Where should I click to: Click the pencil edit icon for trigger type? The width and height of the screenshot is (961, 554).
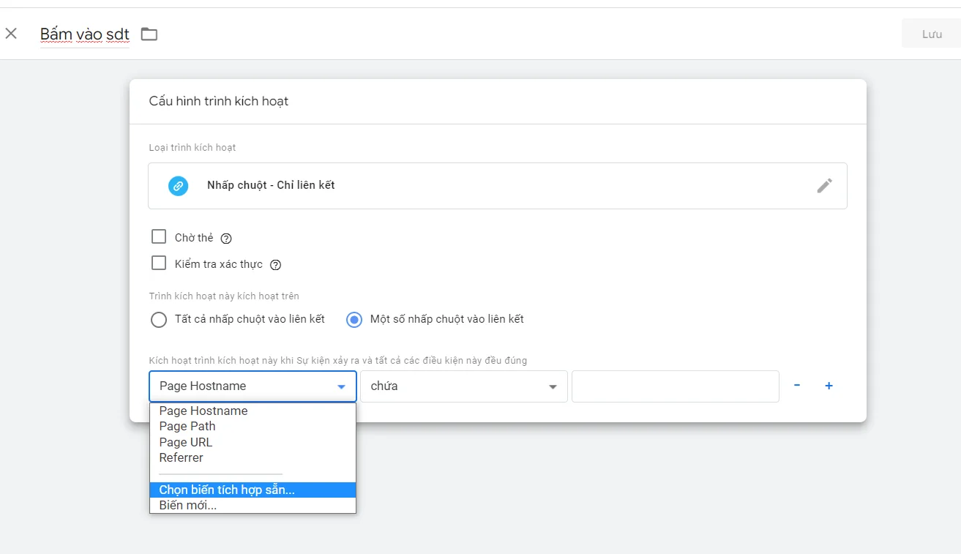click(x=824, y=186)
